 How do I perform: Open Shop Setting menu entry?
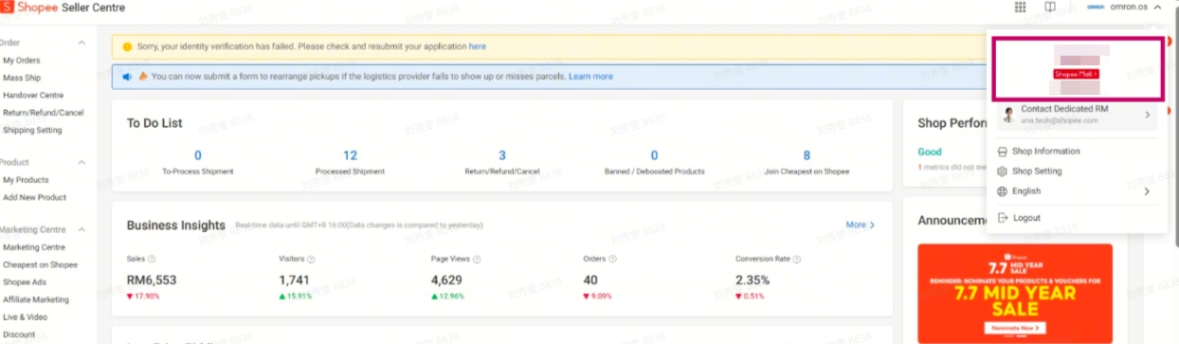pos(1077,172)
